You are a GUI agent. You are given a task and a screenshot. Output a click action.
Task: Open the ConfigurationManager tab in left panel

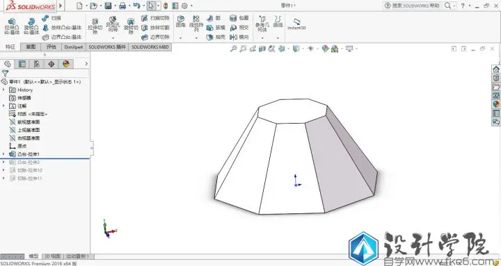[x=36, y=64]
